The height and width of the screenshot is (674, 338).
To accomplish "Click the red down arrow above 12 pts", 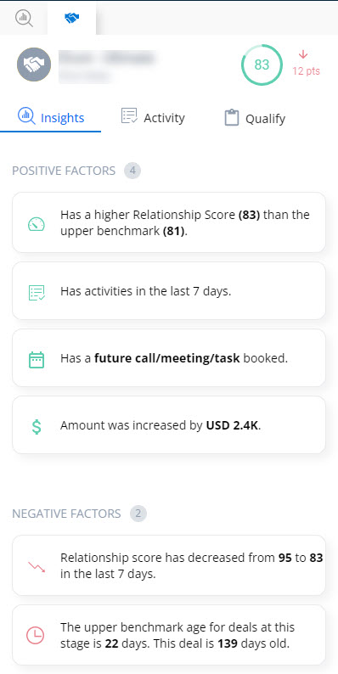I will point(303,54).
